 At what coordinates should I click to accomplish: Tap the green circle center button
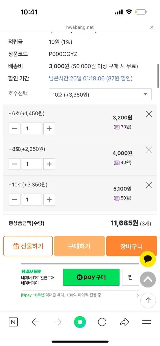tap(80, 322)
